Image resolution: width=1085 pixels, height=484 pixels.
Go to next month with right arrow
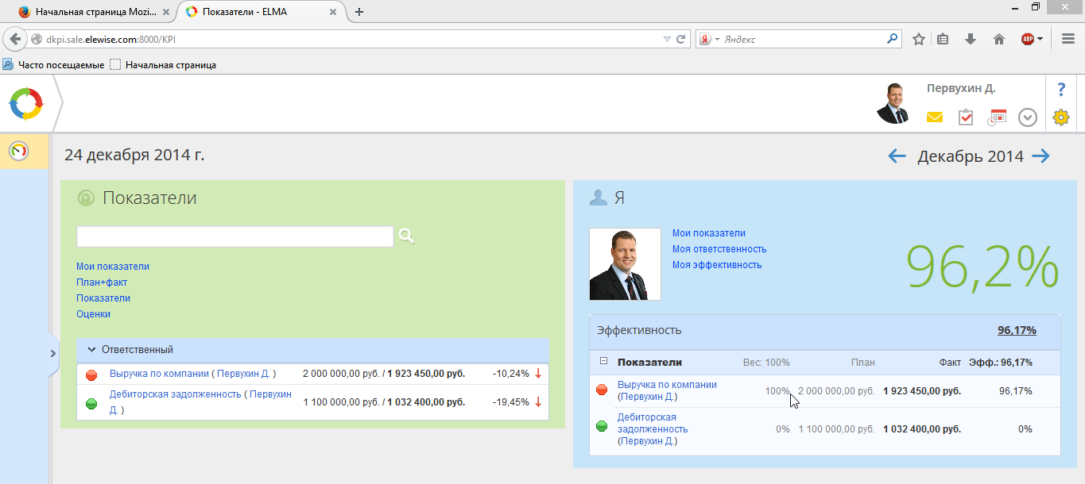click(1040, 156)
